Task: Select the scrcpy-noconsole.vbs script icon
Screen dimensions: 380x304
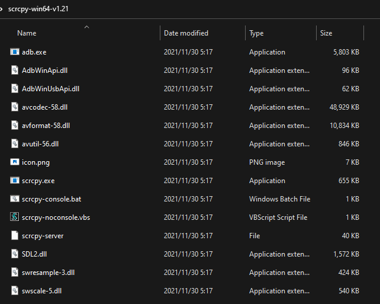Action: [15, 217]
